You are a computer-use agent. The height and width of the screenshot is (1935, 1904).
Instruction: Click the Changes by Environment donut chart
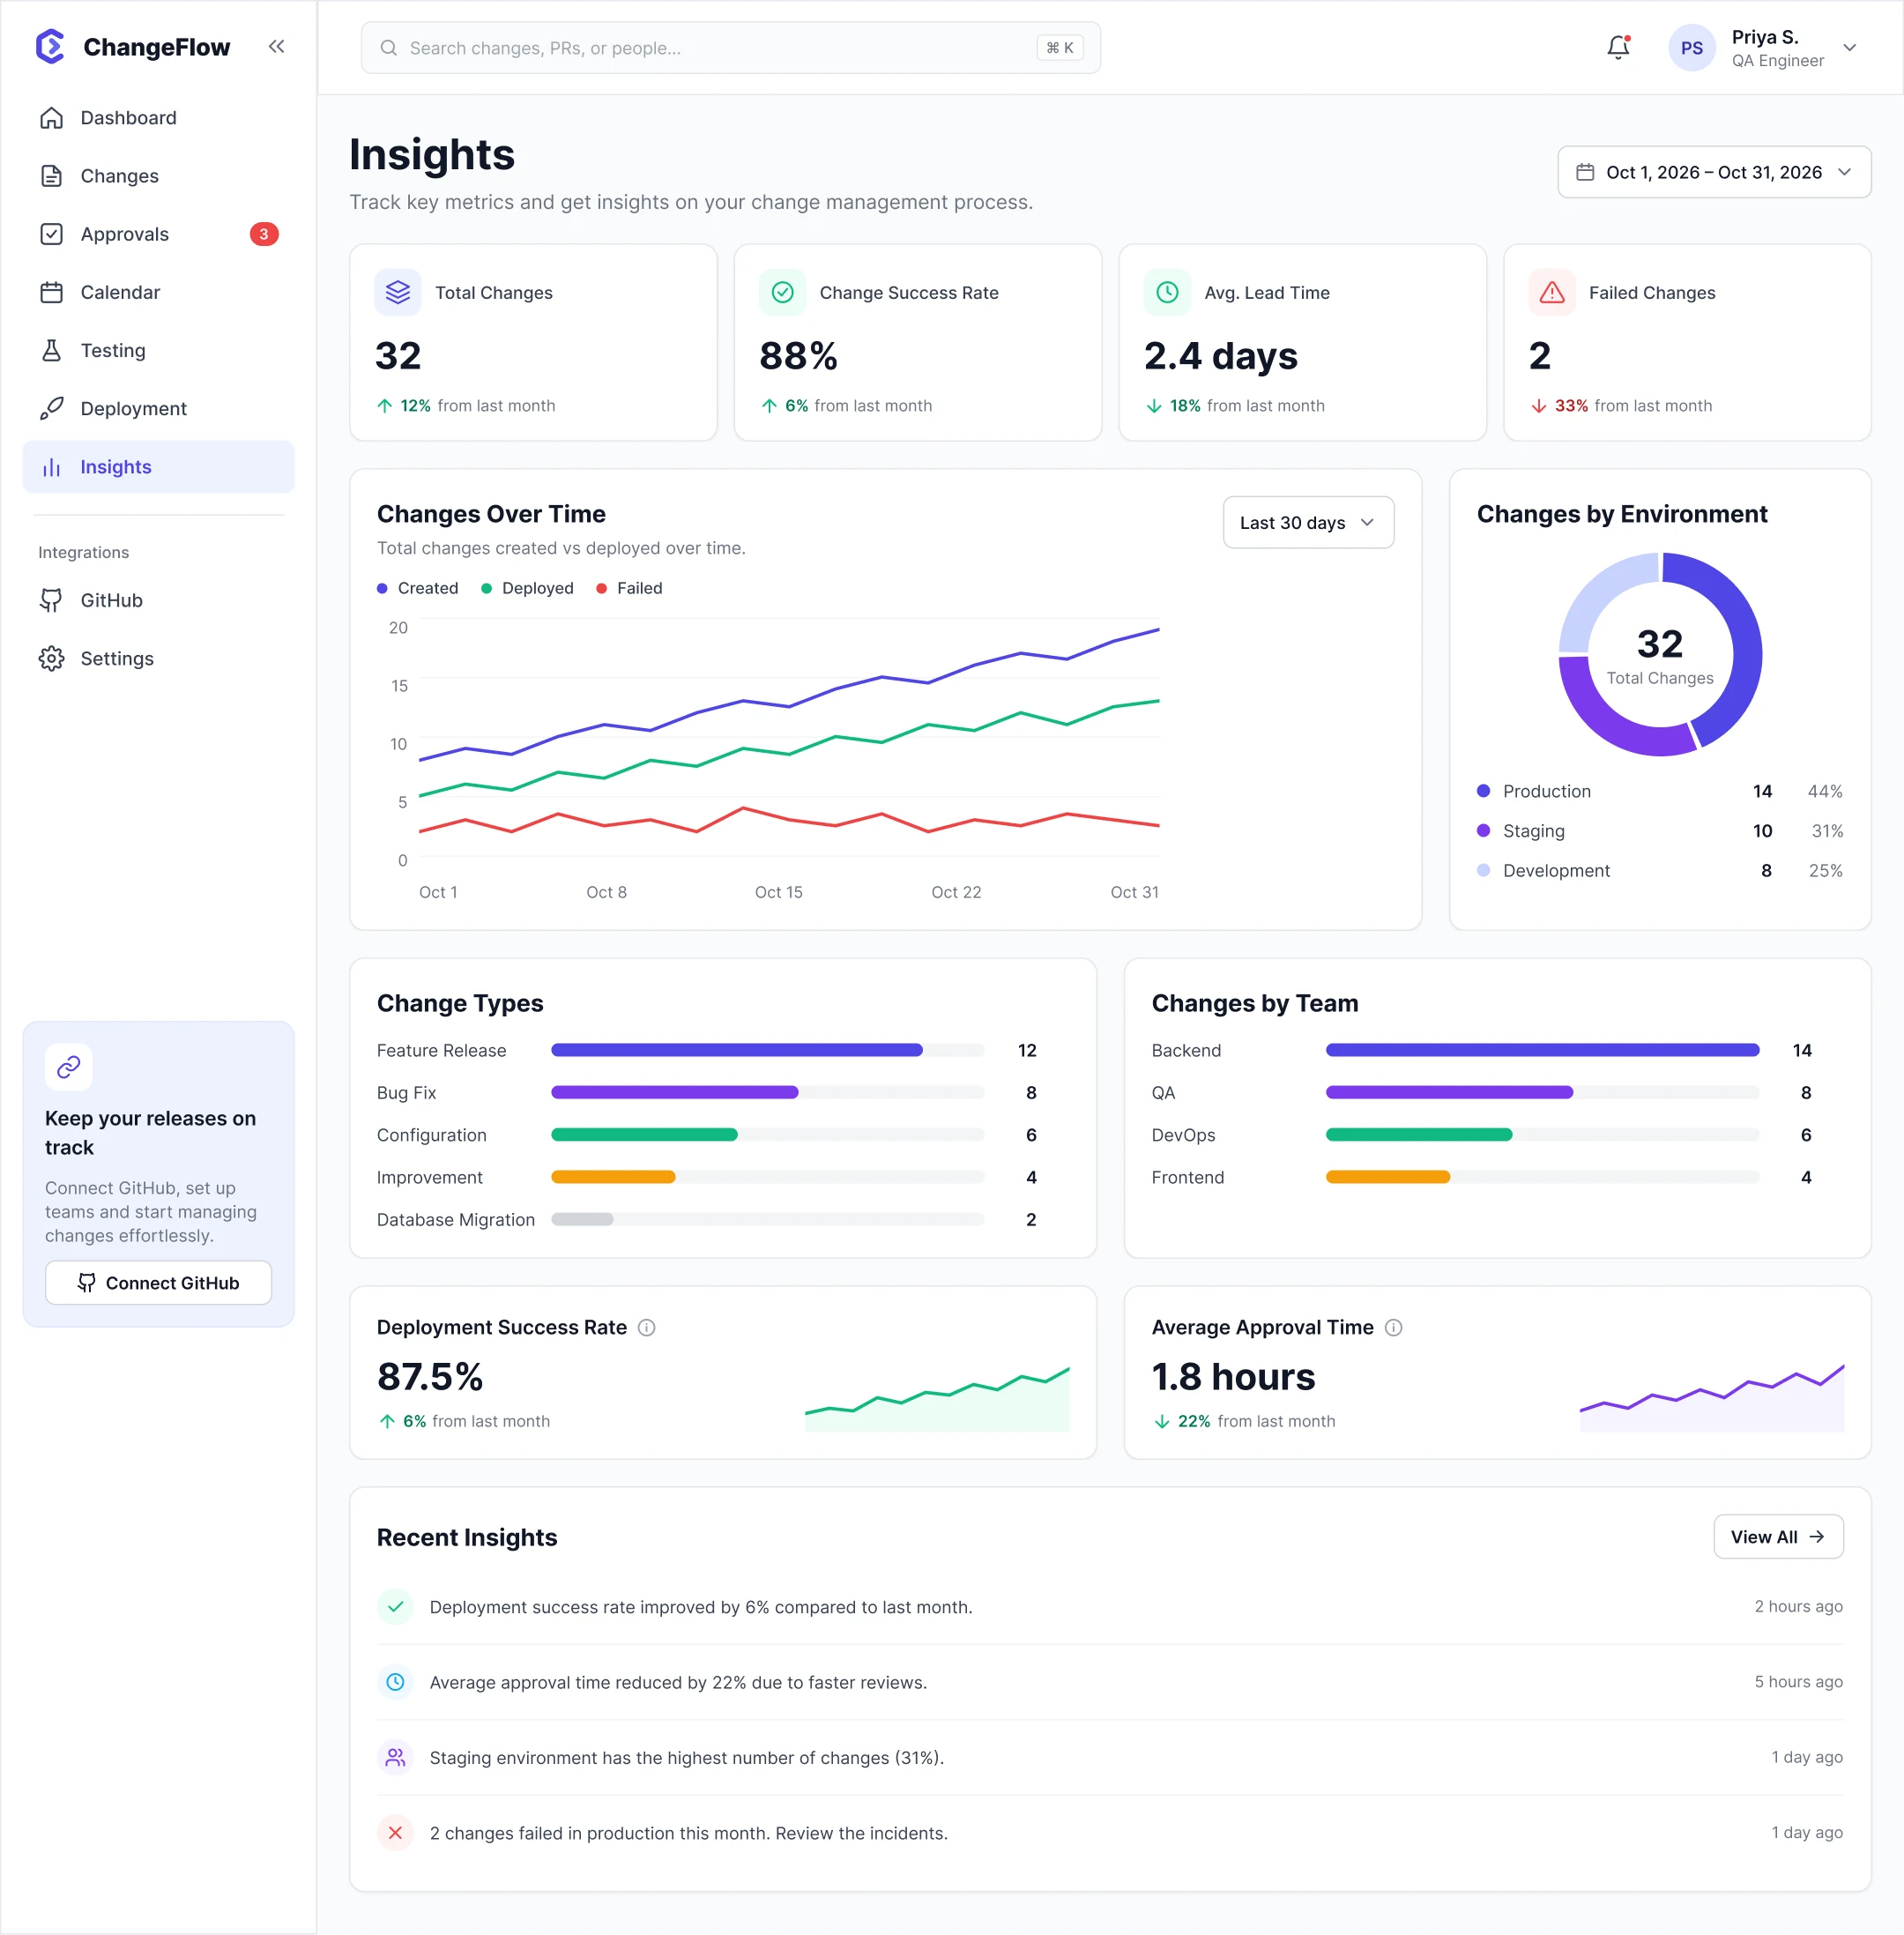[x=1660, y=654]
